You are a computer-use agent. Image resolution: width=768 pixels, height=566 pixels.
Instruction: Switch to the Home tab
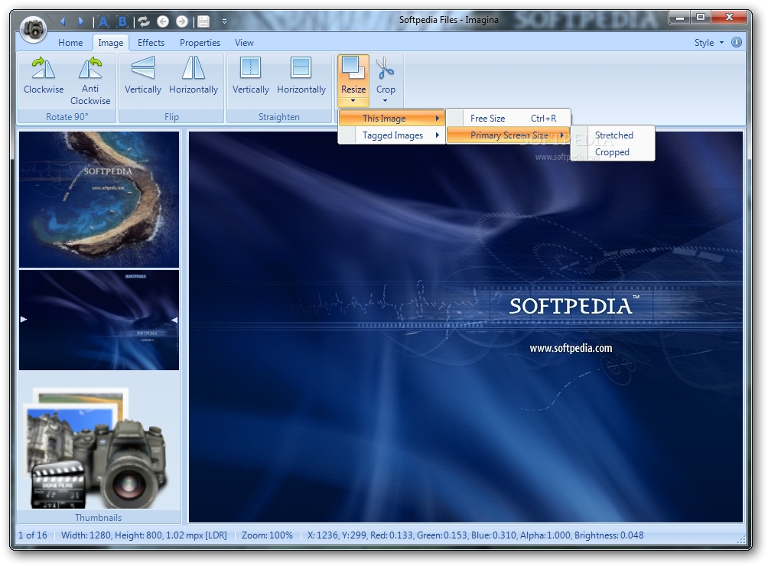coord(70,43)
